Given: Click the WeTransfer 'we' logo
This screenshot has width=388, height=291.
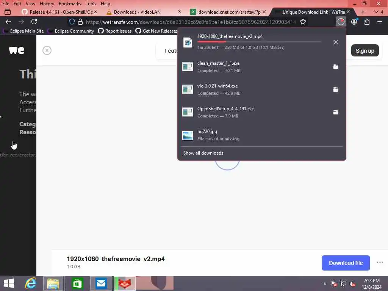Looking at the screenshot, I should 17,50.
